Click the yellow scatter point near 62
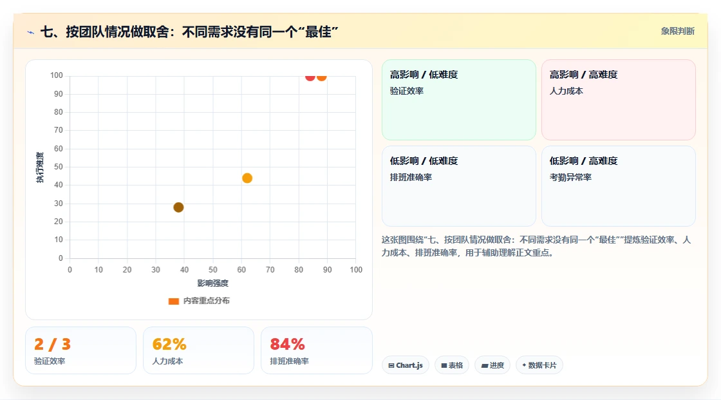The height and width of the screenshot is (400, 721). coord(247,178)
